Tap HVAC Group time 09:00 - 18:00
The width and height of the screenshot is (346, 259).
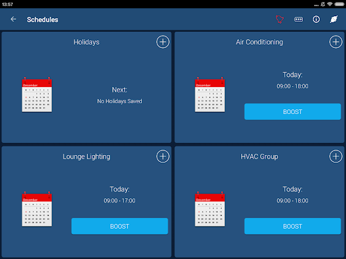tap(293, 200)
